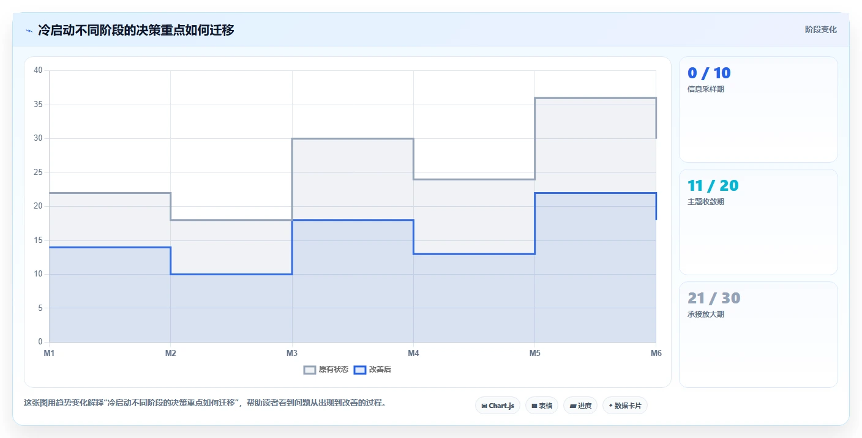Viewport: 862px width, 438px height.
Task: Click the M4 axis label
Action: coord(413,353)
